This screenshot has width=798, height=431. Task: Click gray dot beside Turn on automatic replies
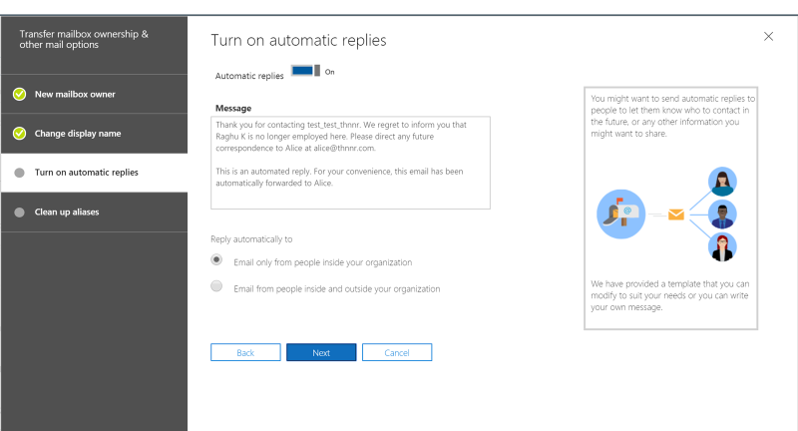click(19, 173)
